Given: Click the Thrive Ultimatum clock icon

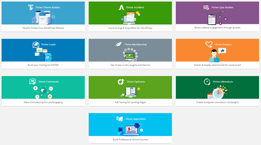Looking at the screenshot, I should [x=207, y=82].
